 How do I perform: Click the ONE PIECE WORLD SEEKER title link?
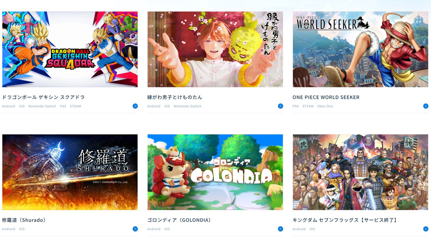point(326,97)
